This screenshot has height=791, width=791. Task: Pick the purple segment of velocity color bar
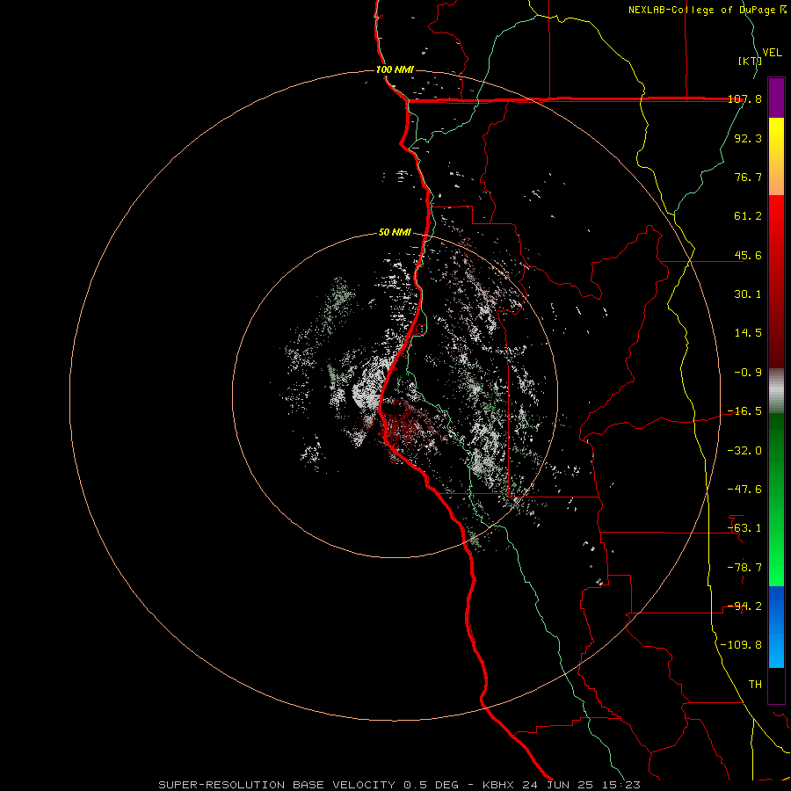[776, 98]
